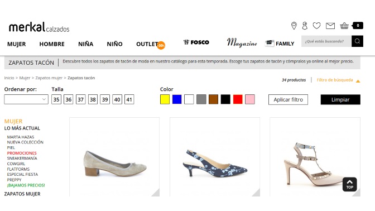Click Filtro de búsqueda text

pyautogui.click(x=335, y=80)
